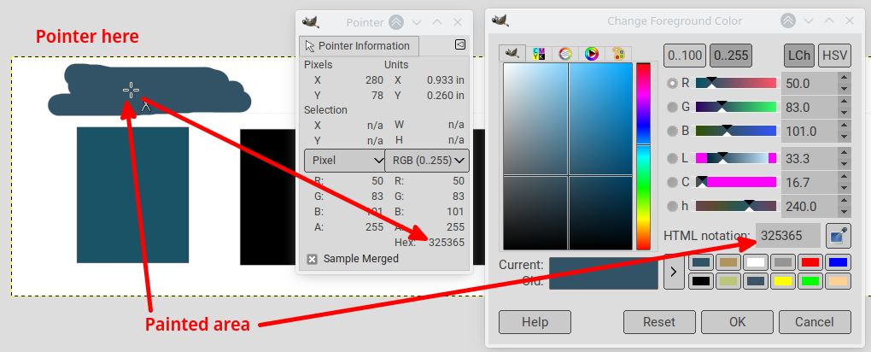Click the GIMP logo in the Pointer window title

[x=311, y=21]
